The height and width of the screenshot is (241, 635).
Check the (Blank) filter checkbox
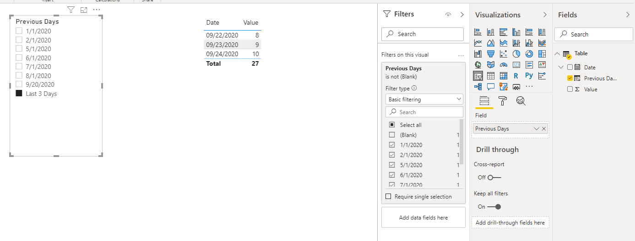(x=391, y=135)
